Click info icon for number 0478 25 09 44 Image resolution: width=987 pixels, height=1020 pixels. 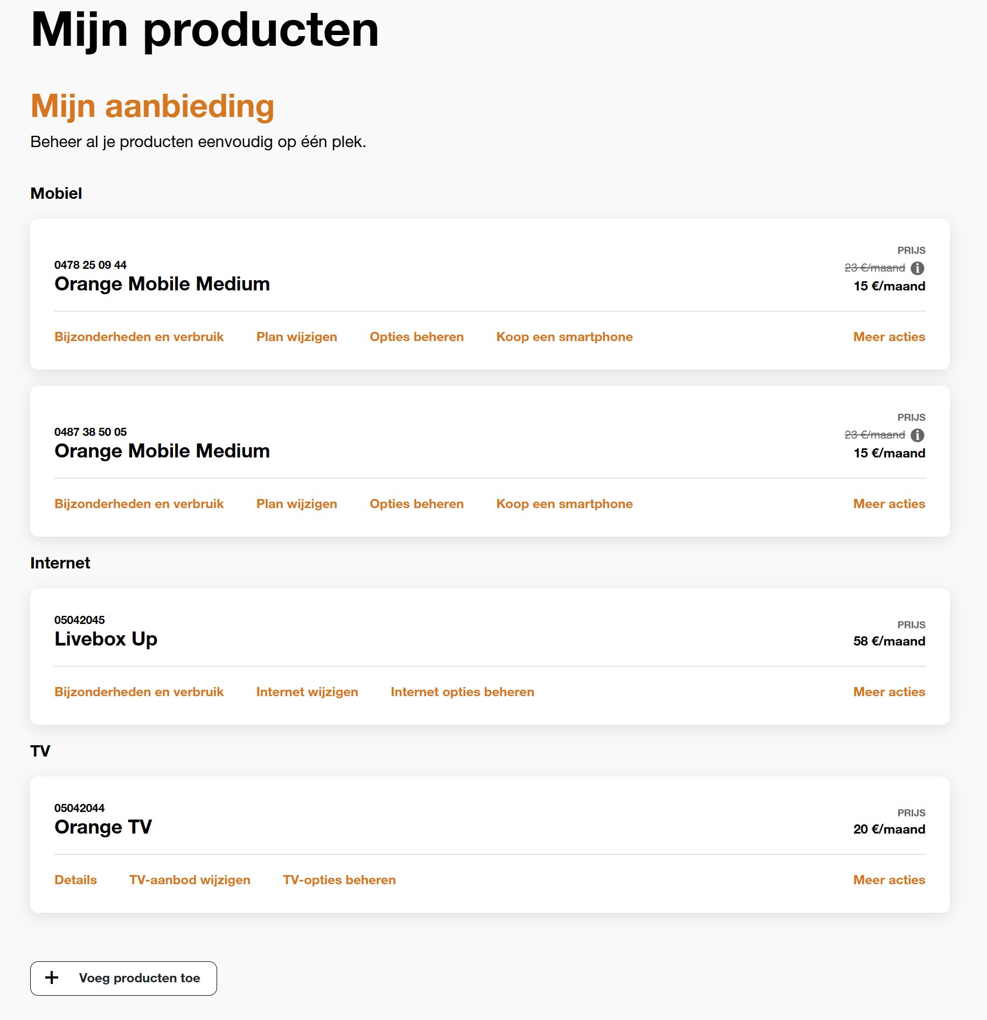[x=918, y=268]
